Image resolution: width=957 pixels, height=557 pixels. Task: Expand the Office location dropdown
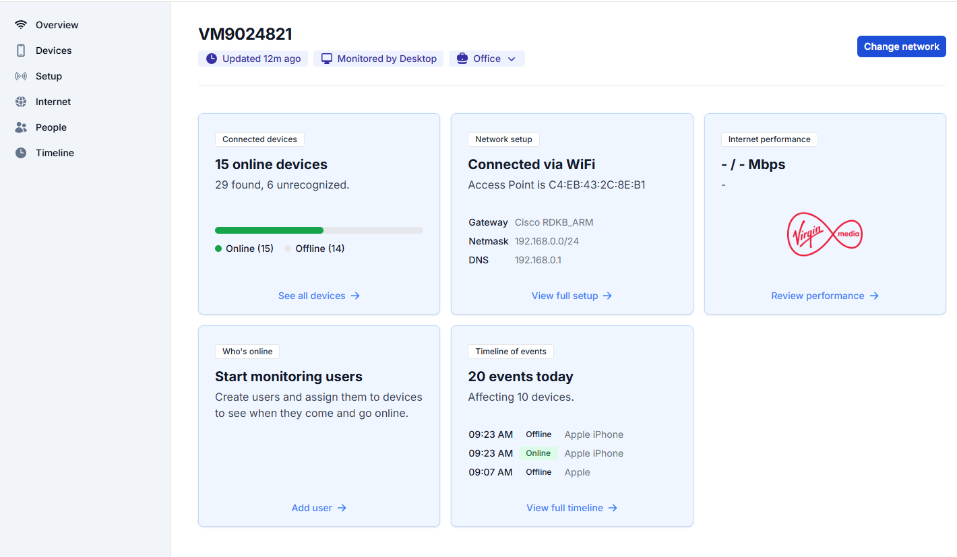click(x=487, y=59)
